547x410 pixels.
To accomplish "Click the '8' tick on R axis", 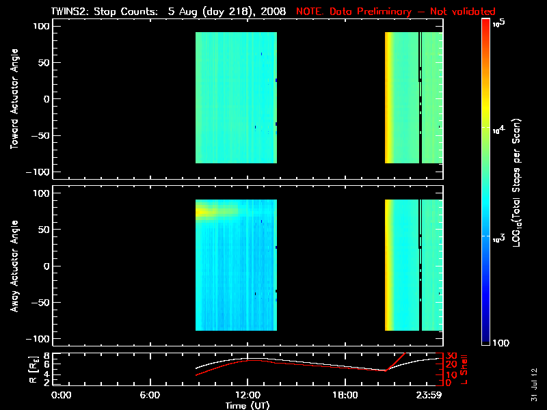I will 46,356.
